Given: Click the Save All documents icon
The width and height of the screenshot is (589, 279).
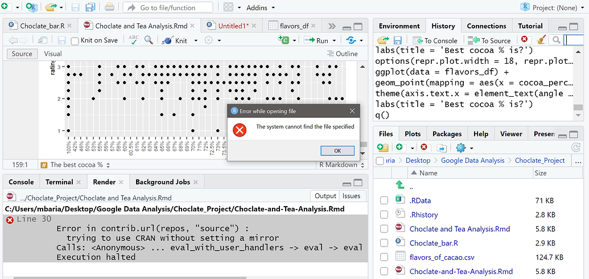Looking at the screenshot, I should pos(90,7).
